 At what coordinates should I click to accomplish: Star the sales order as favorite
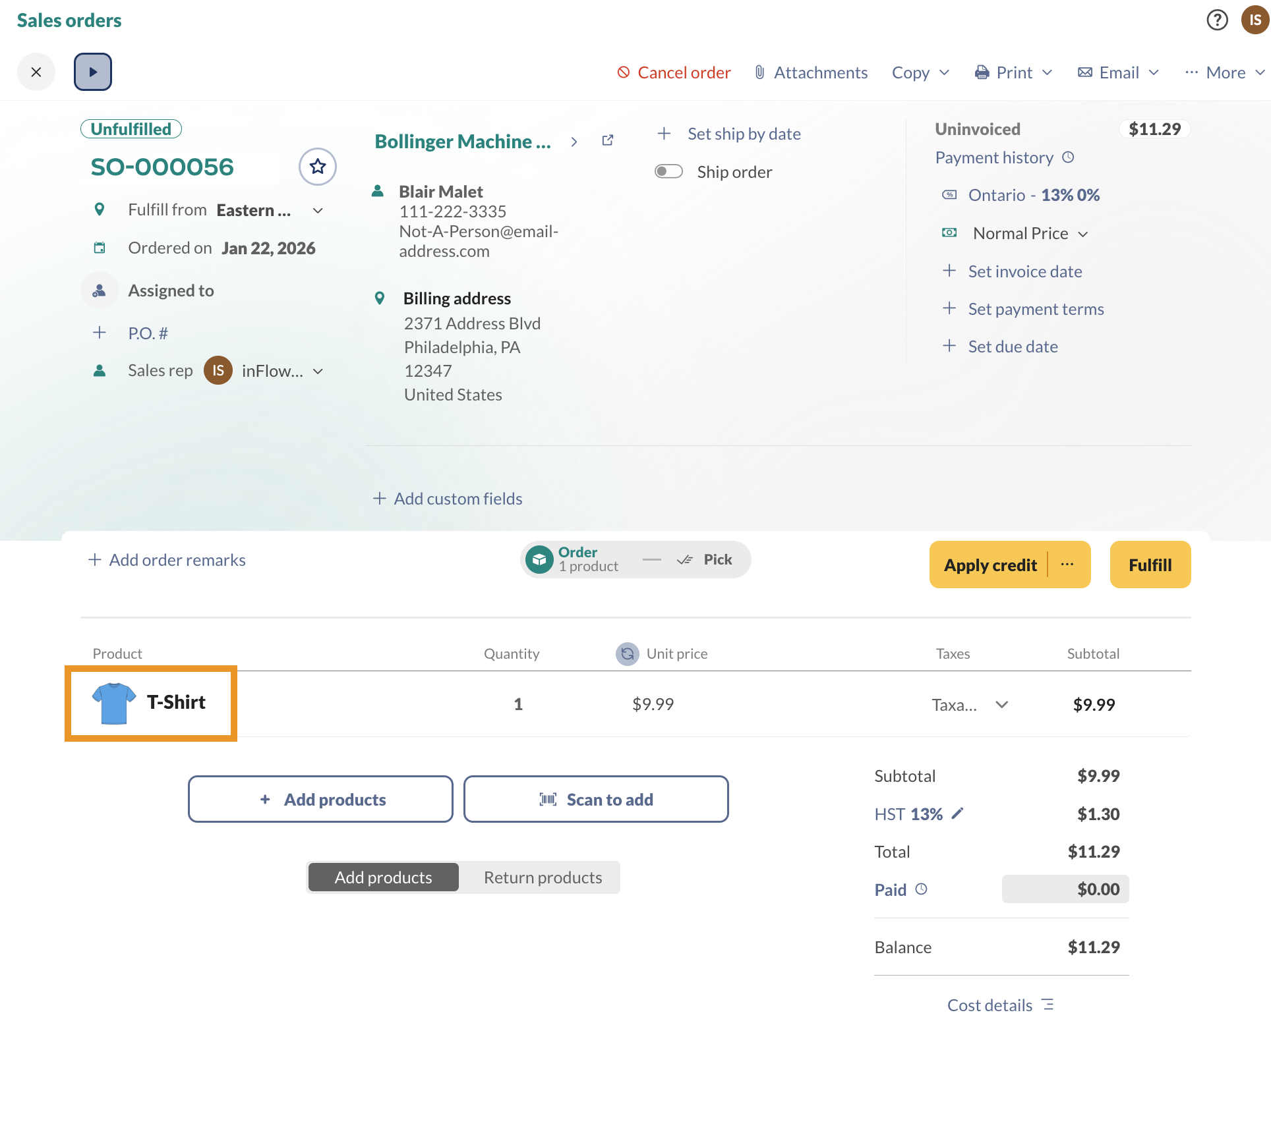[318, 167]
